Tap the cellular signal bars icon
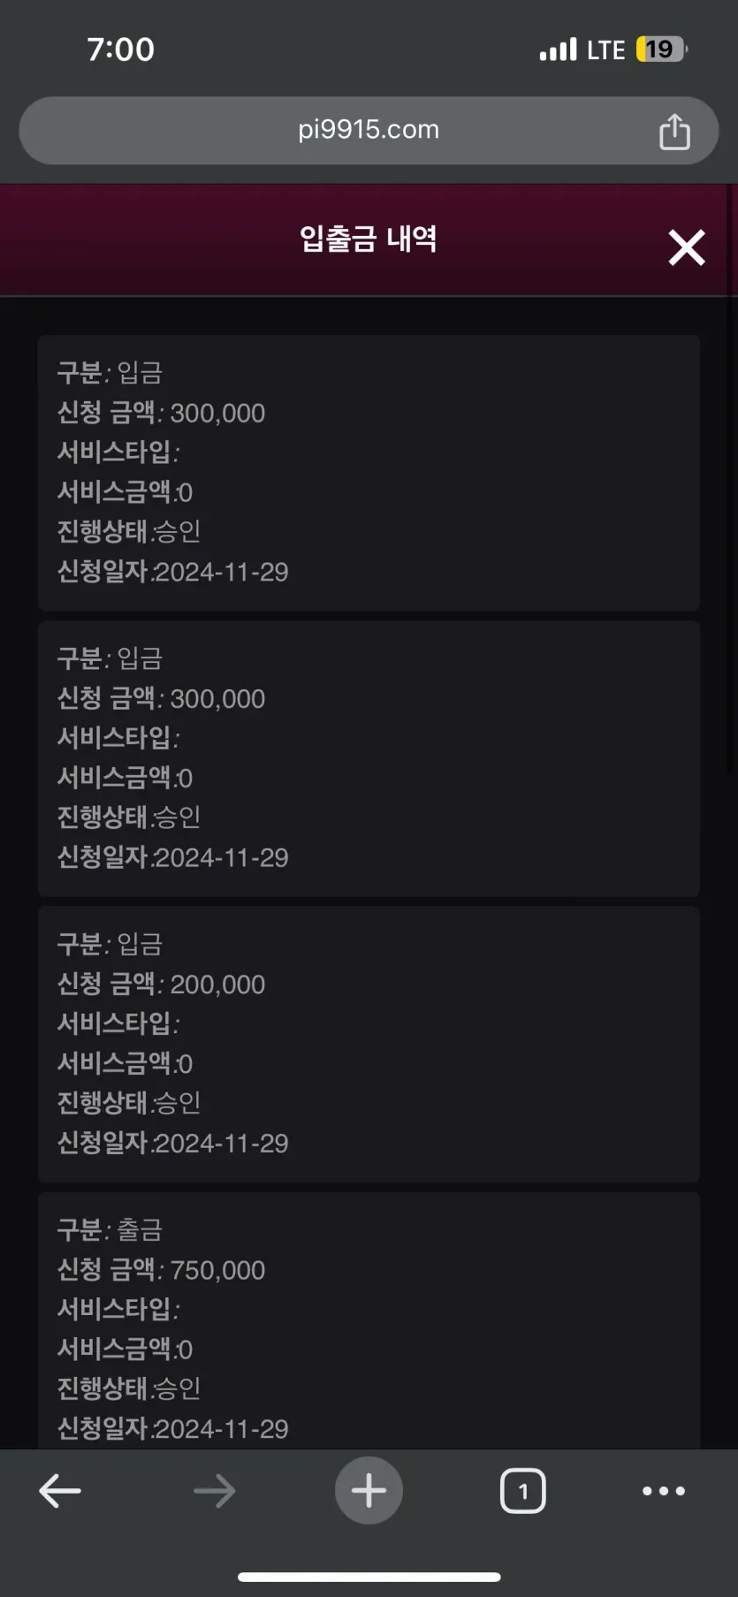This screenshot has width=738, height=1597. click(558, 49)
